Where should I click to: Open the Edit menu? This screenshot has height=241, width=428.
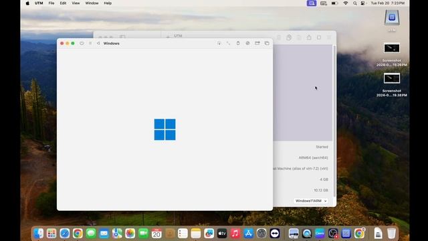(63, 3)
